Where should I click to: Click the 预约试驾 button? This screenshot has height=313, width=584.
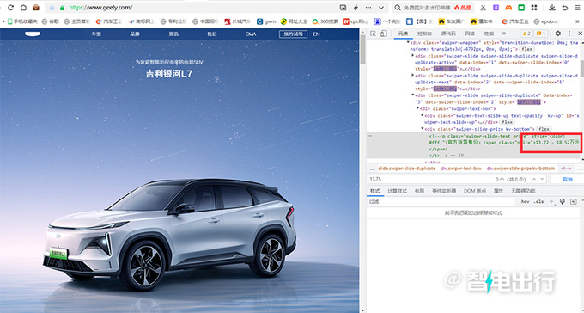293,34
